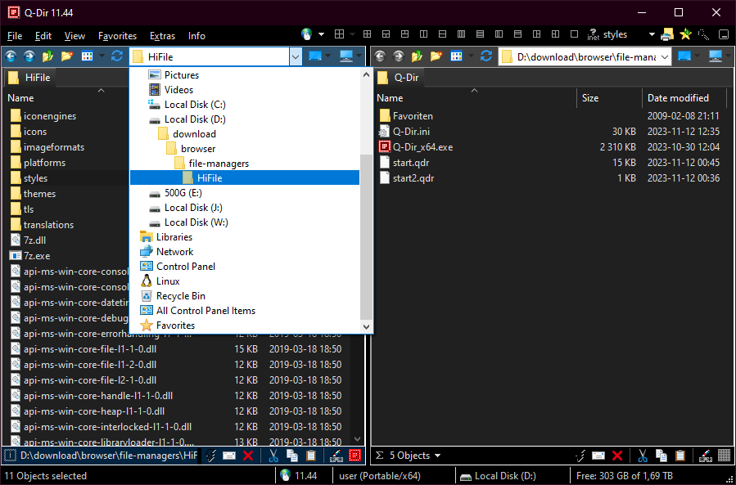
Task: Click scissors cut icon in left pane
Action: (273, 456)
